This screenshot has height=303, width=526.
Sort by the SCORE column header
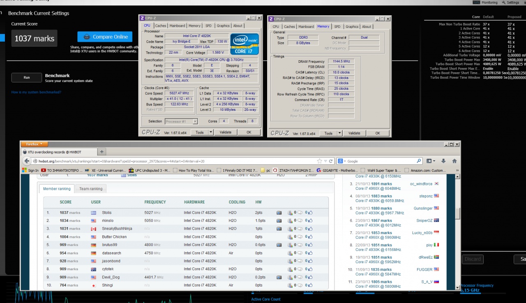tap(66, 202)
